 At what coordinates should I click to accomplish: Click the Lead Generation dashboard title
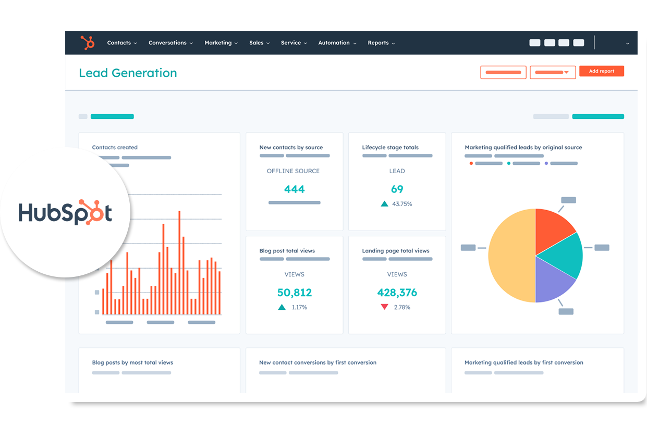pyautogui.click(x=128, y=73)
